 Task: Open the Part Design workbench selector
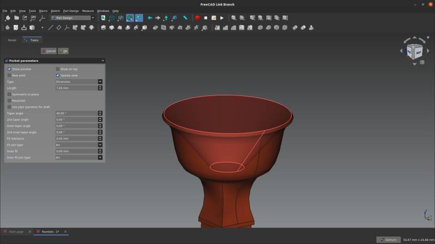(x=73, y=18)
